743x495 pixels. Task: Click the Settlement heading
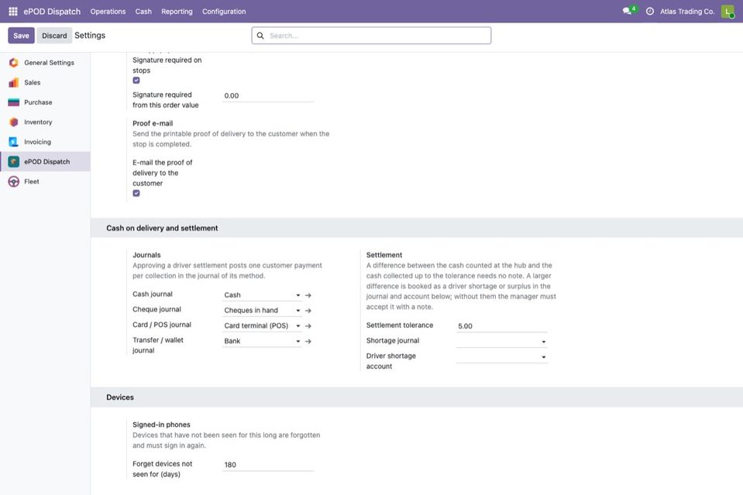click(384, 255)
